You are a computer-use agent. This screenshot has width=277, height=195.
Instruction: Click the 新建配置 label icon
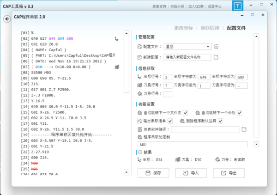pyautogui.click(x=139, y=57)
